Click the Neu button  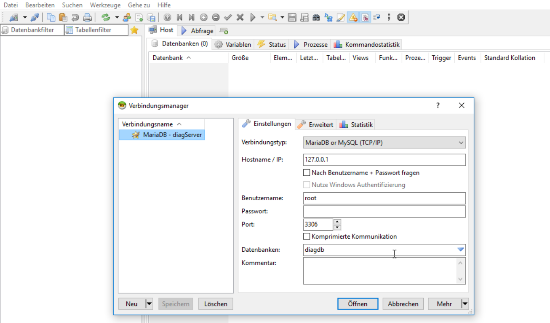(x=132, y=304)
